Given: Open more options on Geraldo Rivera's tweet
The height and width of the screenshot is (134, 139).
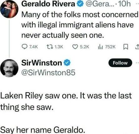Looking at the screenshot, I should click(x=137, y=3).
